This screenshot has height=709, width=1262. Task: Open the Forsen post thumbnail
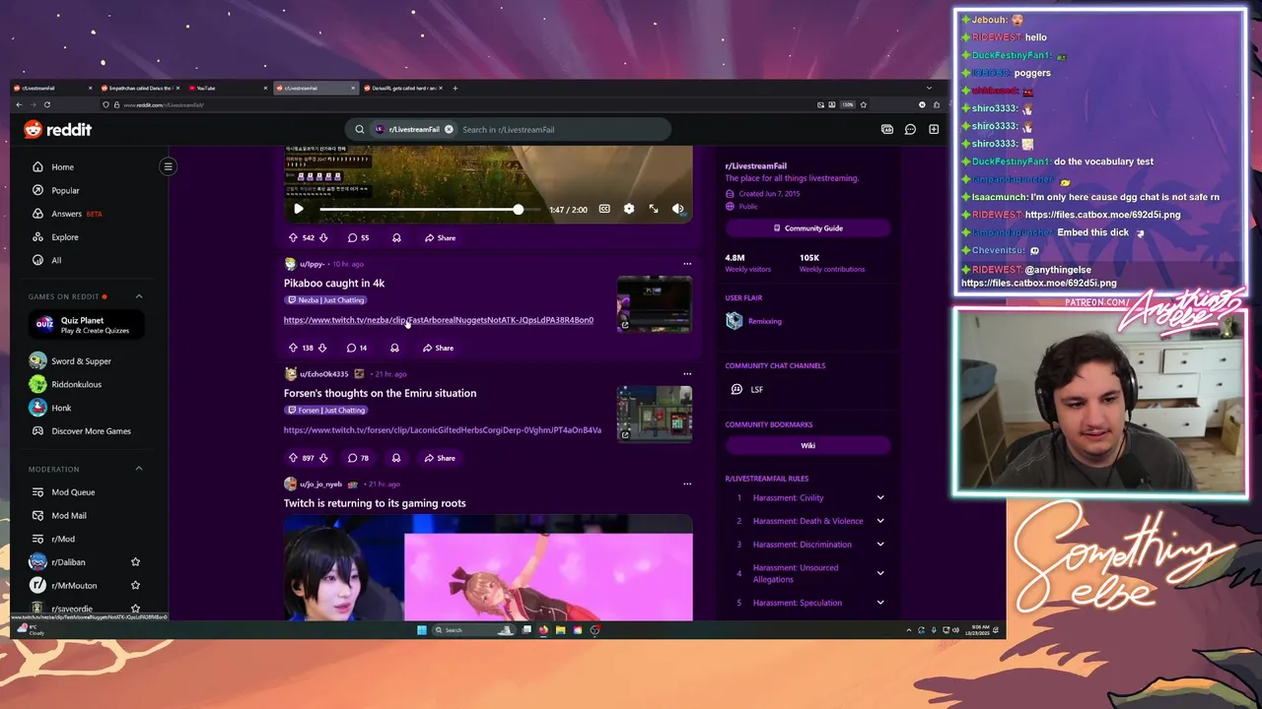click(x=655, y=414)
